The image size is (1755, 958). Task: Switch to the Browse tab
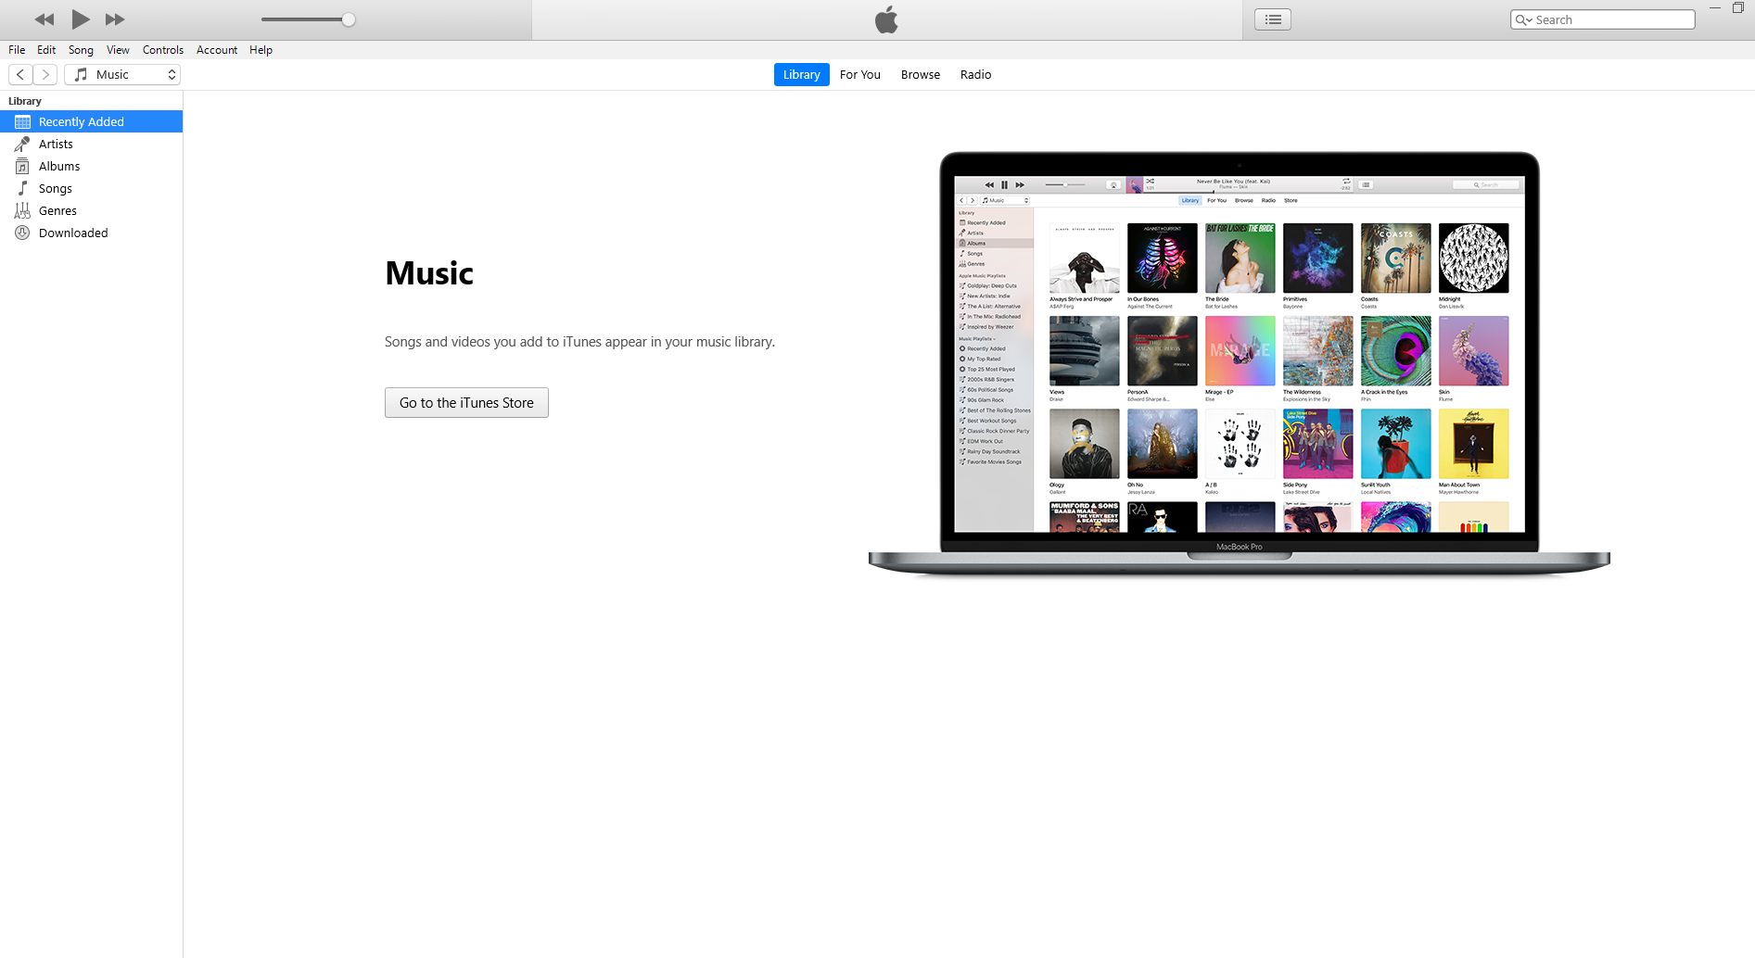point(920,75)
